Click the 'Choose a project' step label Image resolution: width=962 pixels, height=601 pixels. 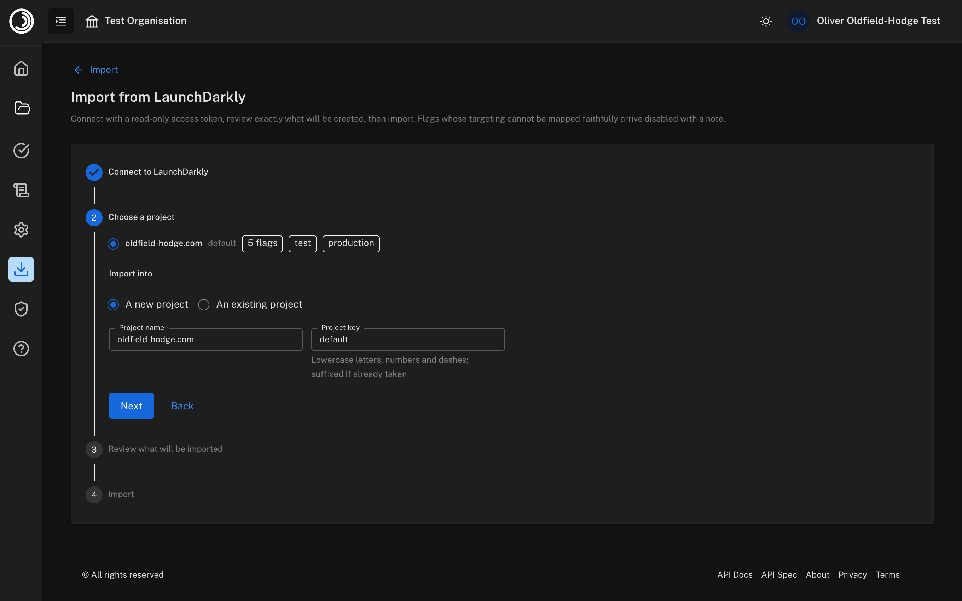[141, 217]
